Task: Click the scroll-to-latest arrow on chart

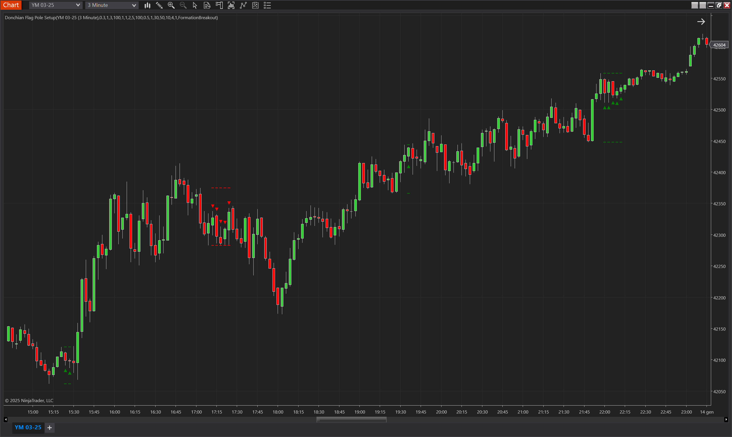Action: tap(701, 21)
